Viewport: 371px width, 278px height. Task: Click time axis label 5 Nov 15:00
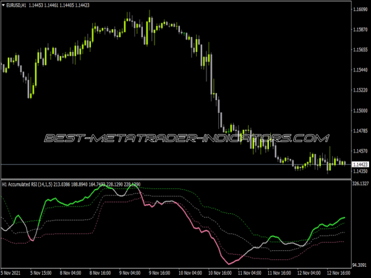(x=41, y=273)
